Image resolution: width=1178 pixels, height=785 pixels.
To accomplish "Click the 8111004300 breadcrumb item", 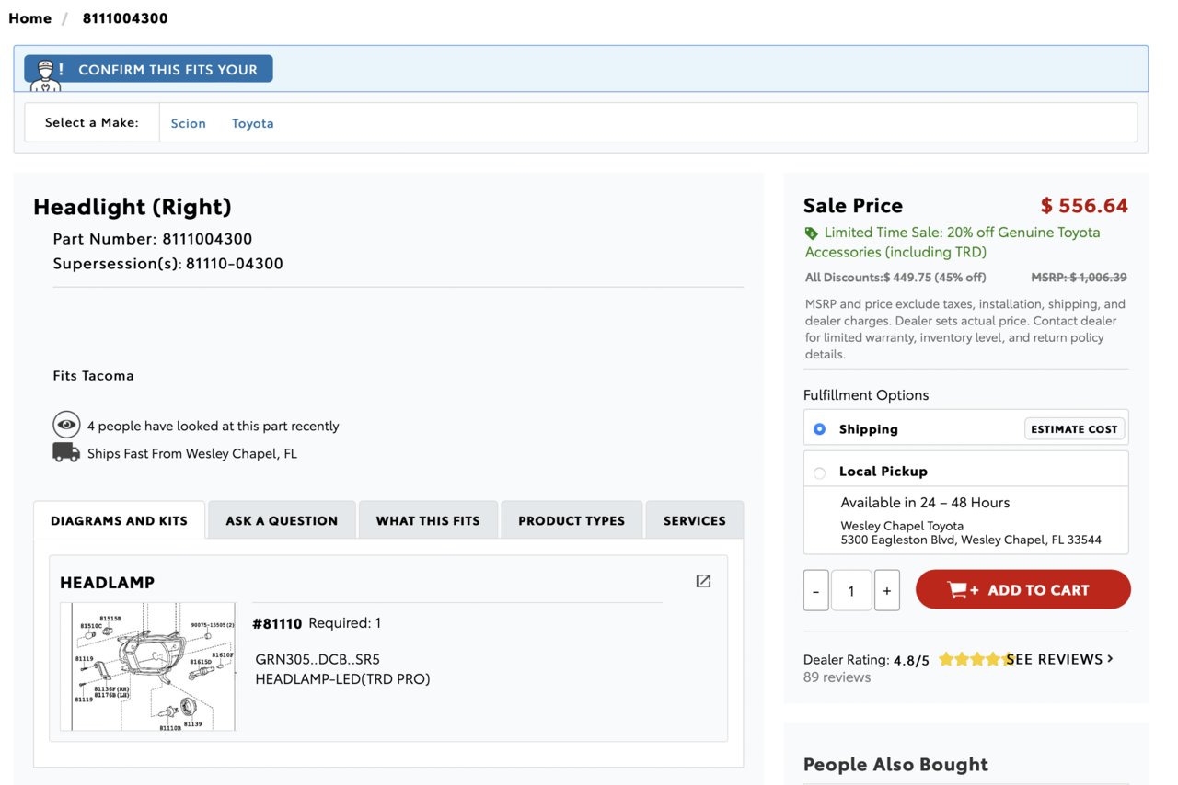I will [125, 18].
